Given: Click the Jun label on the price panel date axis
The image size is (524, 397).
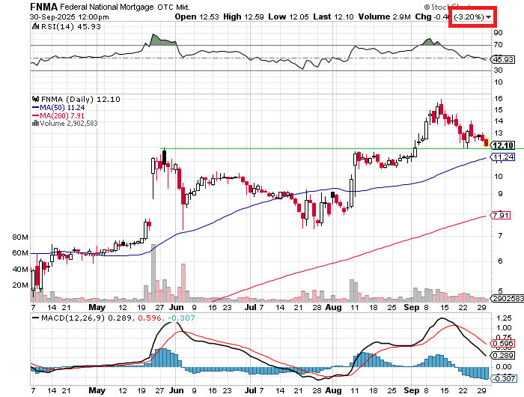Looking at the screenshot, I should click(176, 307).
